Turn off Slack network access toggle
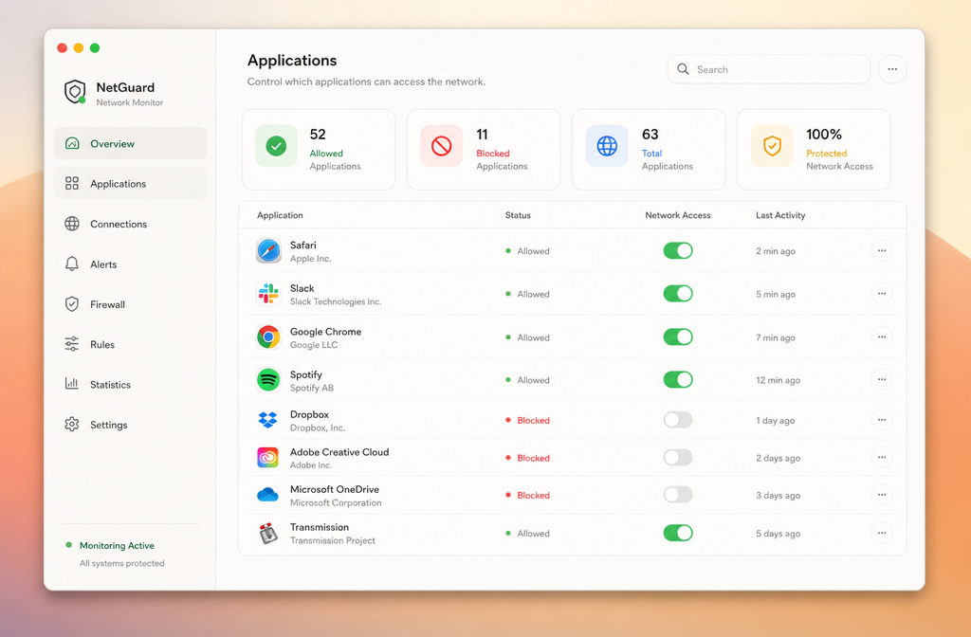This screenshot has width=971, height=637. tap(678, 294)
